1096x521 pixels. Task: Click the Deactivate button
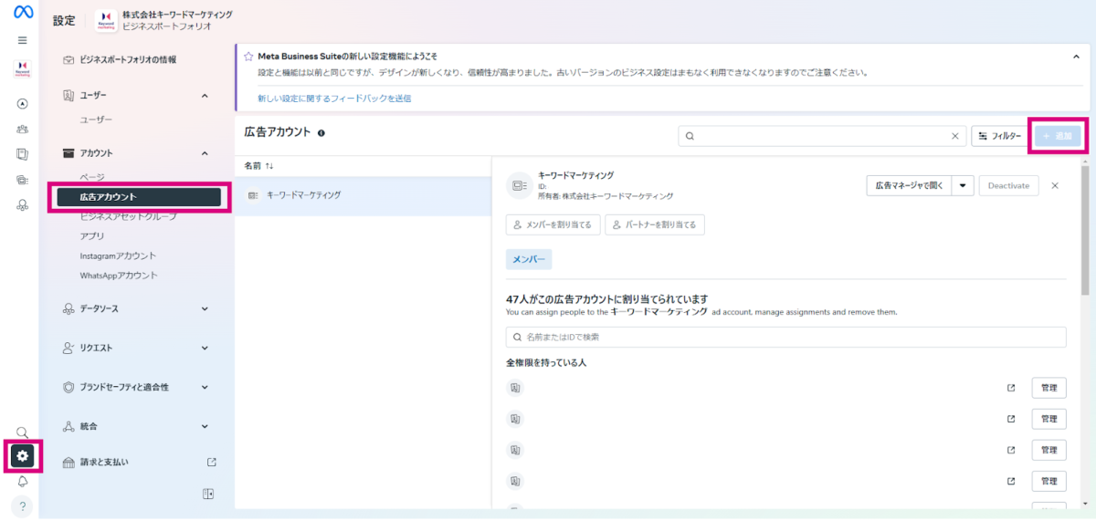[x=1008, y=185]
